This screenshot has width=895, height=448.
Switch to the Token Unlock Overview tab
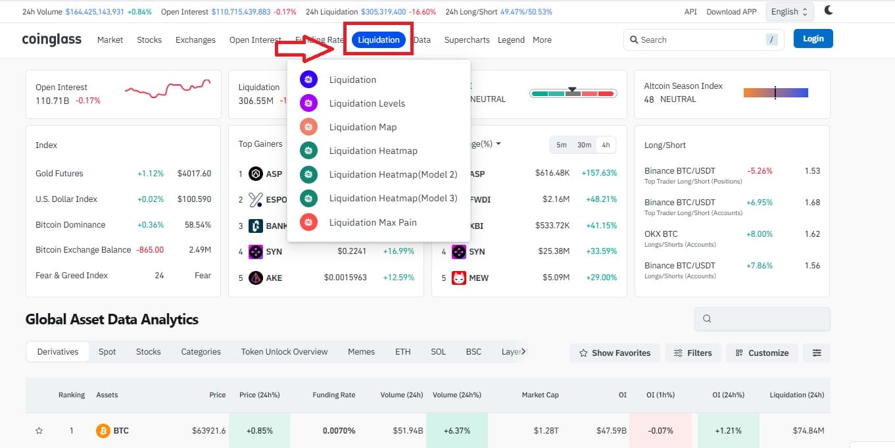pos(284,352)
